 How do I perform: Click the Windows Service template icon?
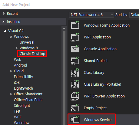point(75,120)
